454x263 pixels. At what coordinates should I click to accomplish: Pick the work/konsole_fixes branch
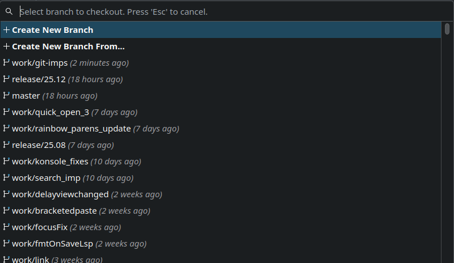point(50,162)
